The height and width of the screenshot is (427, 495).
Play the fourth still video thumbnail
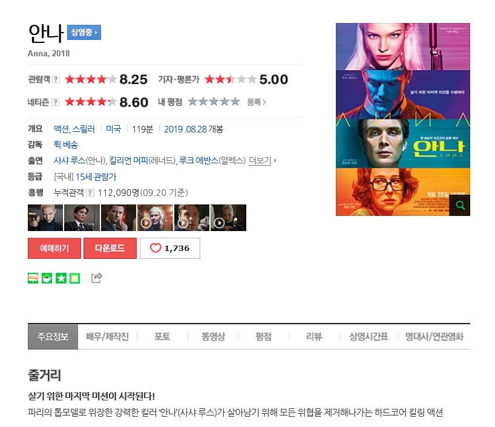pos(155,218)
